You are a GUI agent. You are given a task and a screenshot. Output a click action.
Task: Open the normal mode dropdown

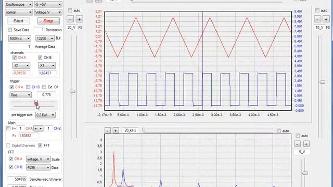click(19, 12)
